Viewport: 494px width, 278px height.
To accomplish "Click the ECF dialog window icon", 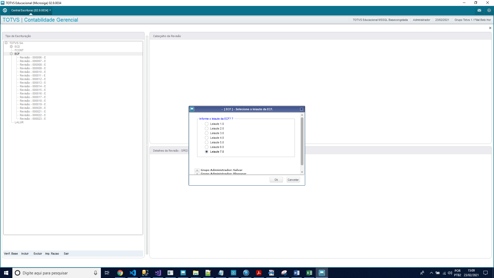I will point(192,109).
